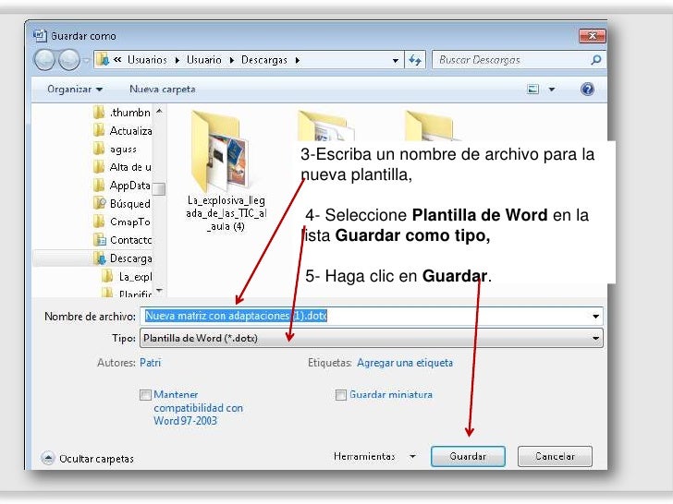Image resolution: width=673 pixels, height=504 pixels.
Task: Click the Word icon in the title bar
Action: (x=40, y=36)
